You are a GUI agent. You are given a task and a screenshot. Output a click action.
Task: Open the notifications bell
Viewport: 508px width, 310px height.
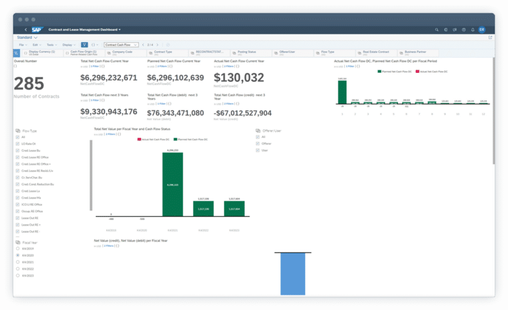tap(472, 30)
